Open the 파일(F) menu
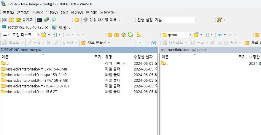This screenshot has width=261, height=135. (x=38, y=12)
